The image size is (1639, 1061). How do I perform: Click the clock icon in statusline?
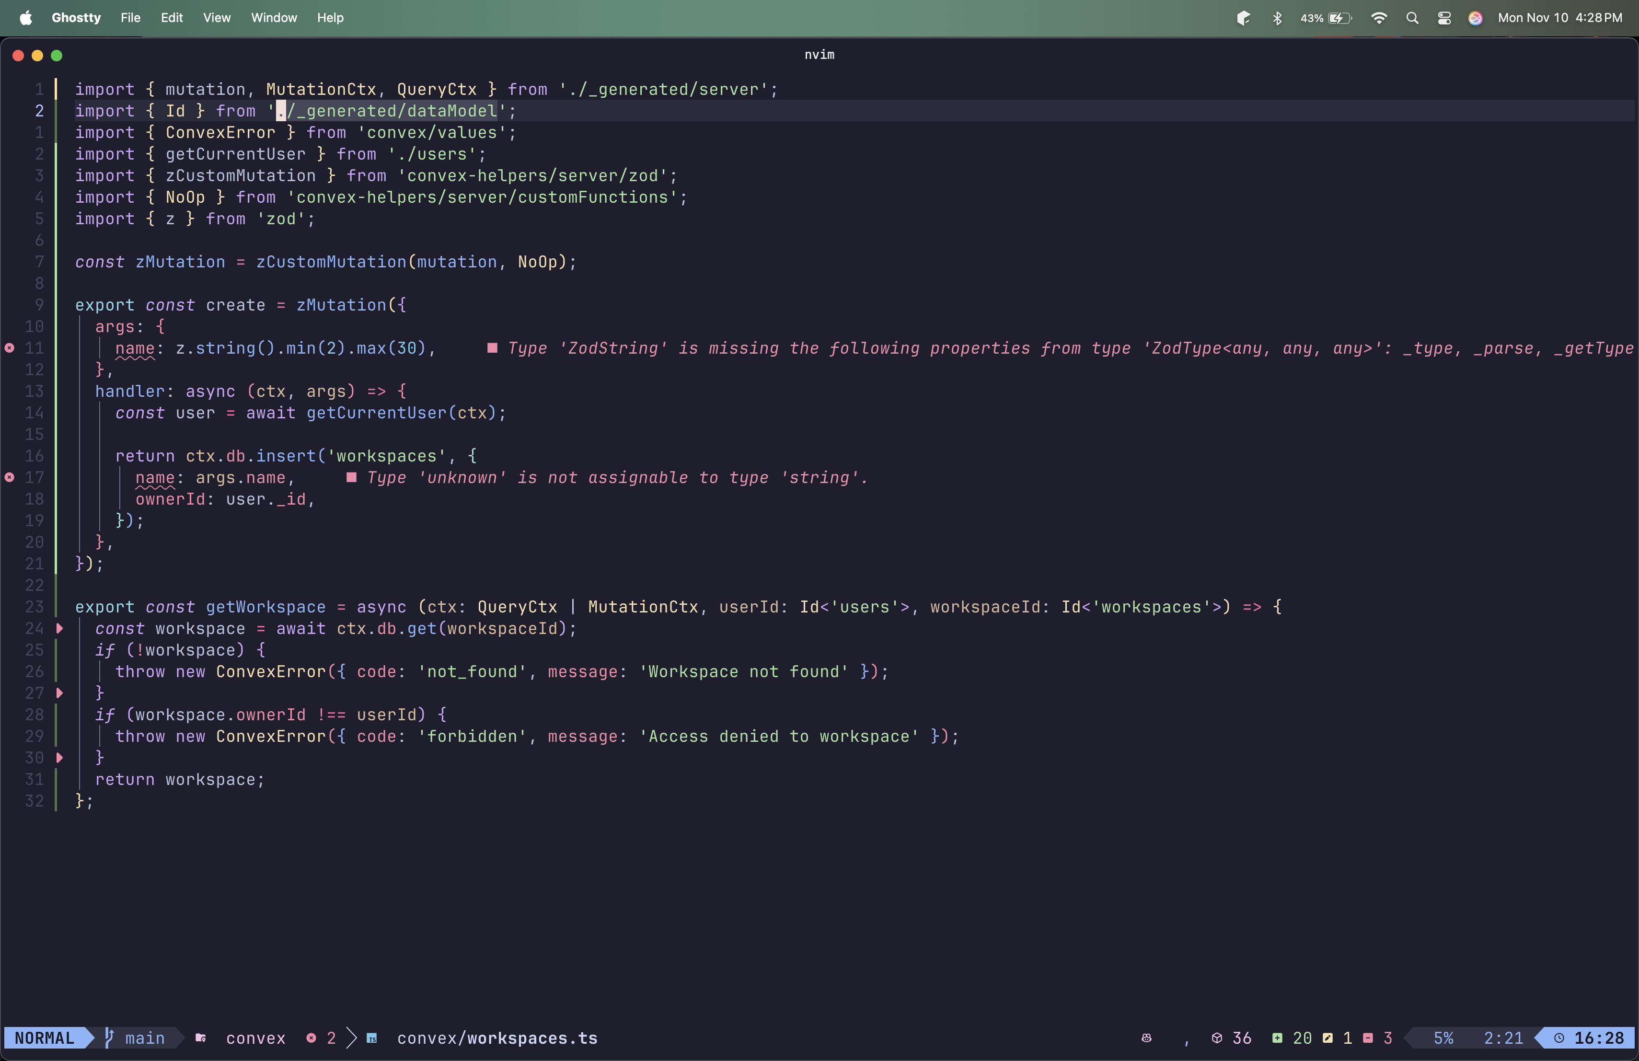pyautogui.click(x=1559, y=1038)
